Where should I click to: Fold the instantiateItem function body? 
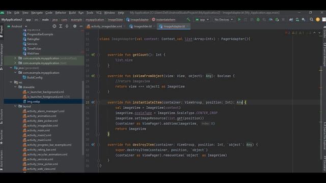click(98, 102)
